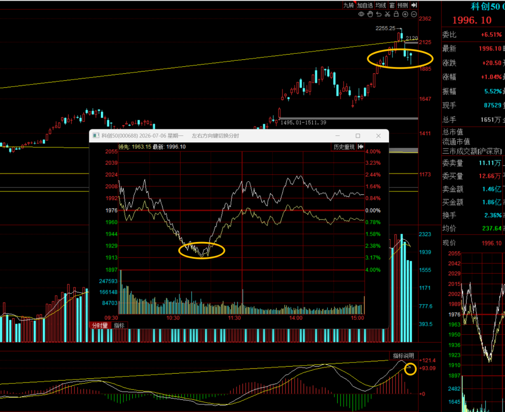Toggle the chart lock icon
Image resolution: width=505 pixels, height=412 pixels.
[396, 14]
